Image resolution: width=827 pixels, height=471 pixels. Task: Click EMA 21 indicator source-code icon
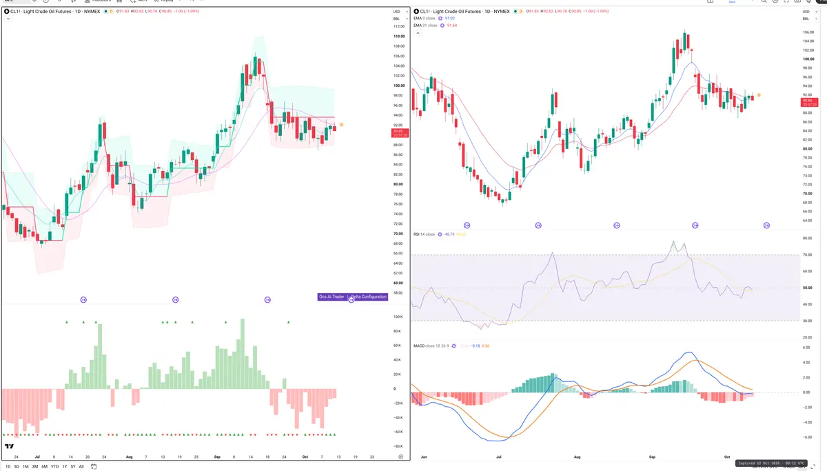(x=442, y=26)
